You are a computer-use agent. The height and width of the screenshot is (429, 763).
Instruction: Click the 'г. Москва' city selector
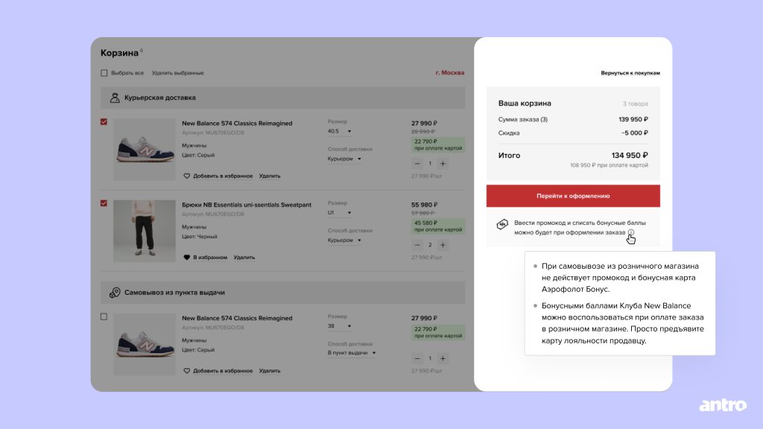449,73
